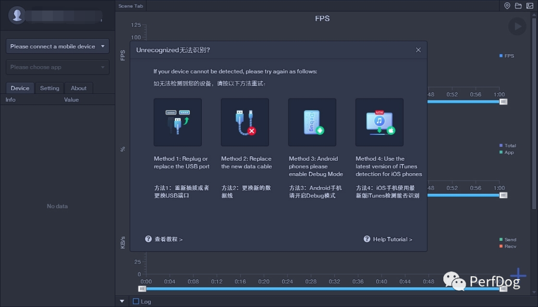The image size is (538, 307).
Task: Switch to the Setting tab
Action: click(50, 88)
